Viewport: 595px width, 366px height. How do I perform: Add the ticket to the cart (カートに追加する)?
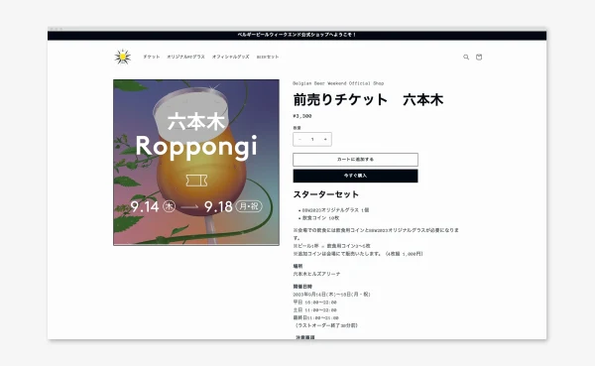(356, 160)
